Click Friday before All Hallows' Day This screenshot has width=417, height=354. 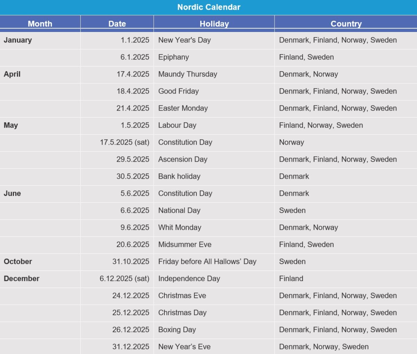[207, 262]
